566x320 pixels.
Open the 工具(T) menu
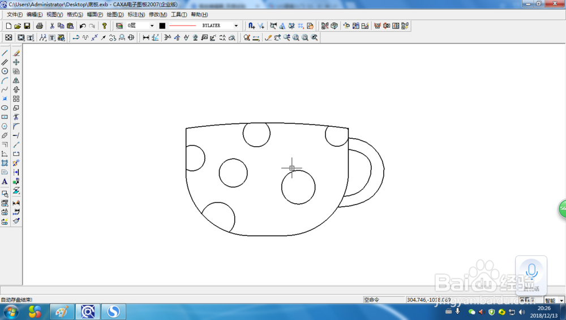coord(179,15)
